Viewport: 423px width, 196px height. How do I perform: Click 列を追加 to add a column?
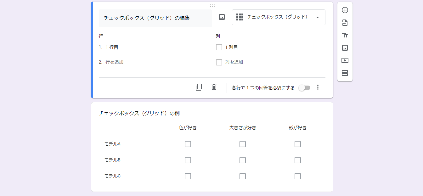234,62
